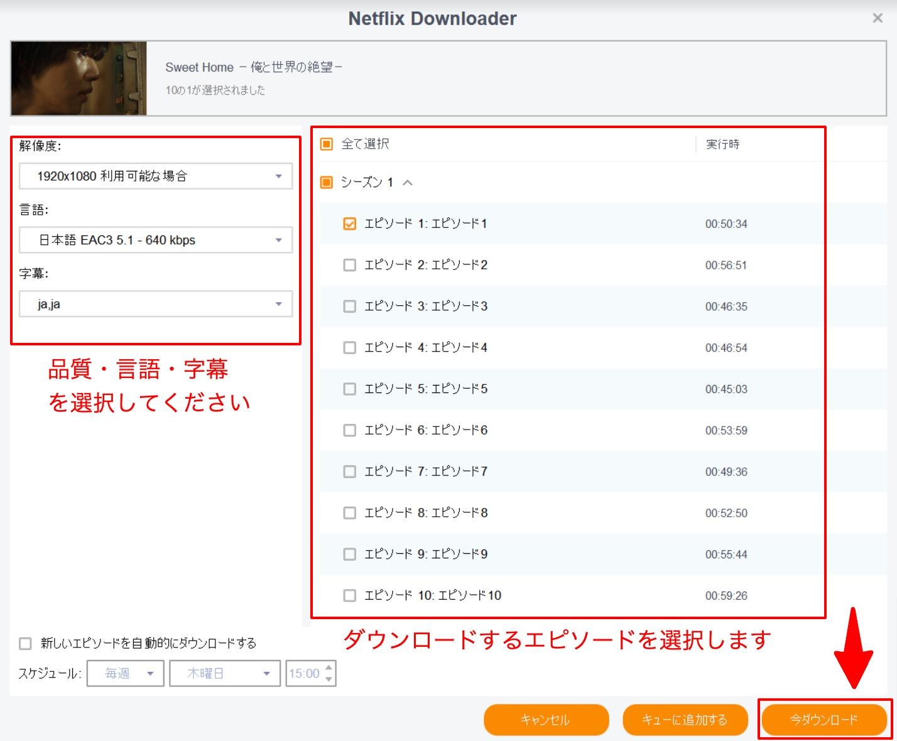Click the 00:50:34 duration value
Image resolution: width=897 pixels, height=741 pixels.
[x=726, y=224]
